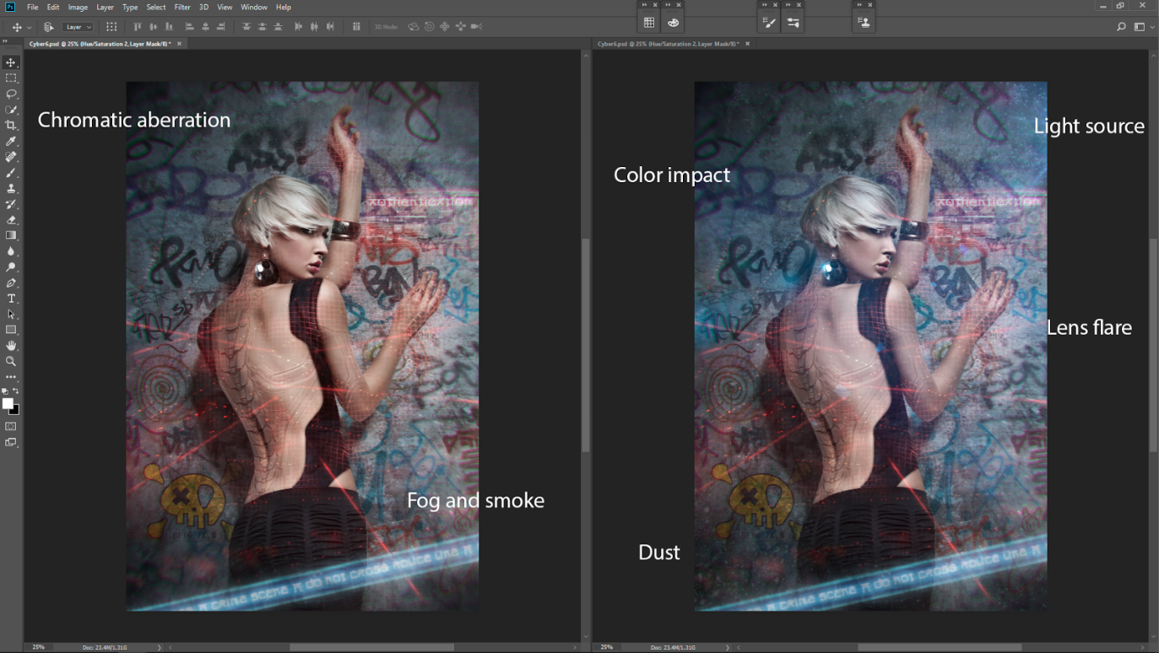The width and height of the screenshot is (1159, 653).
Task: Swap foreground and background colors
Action: point(16,391)
